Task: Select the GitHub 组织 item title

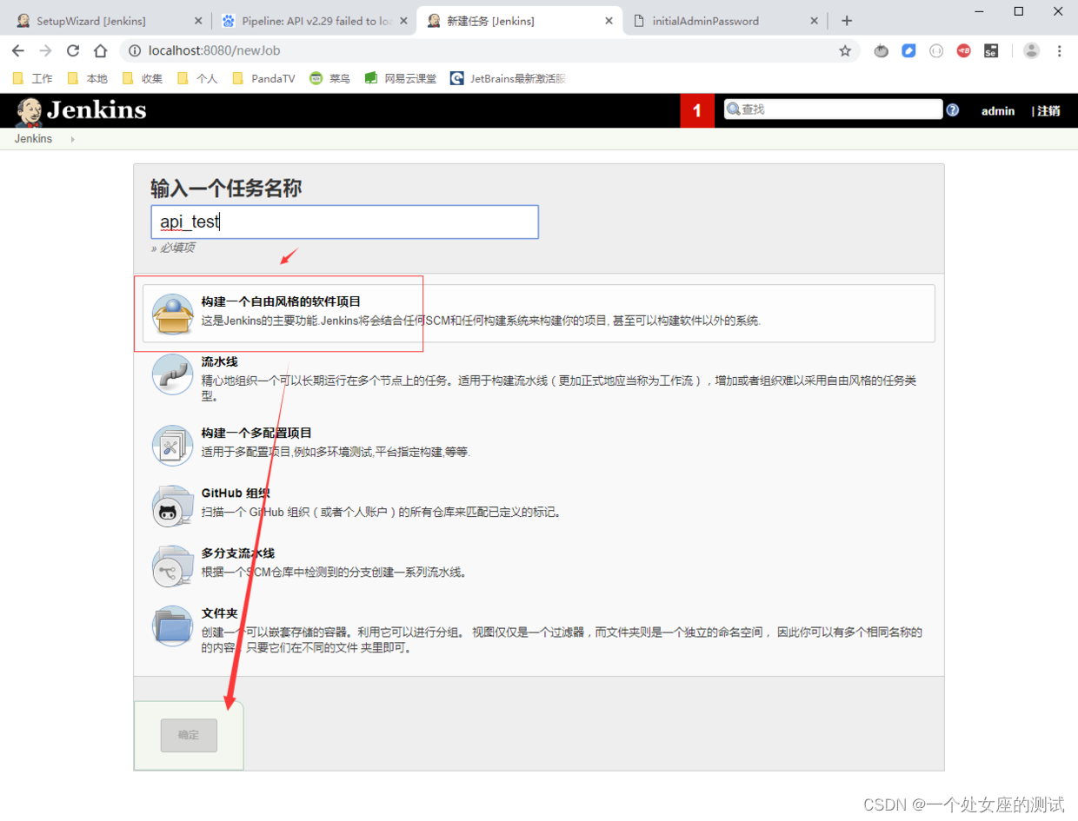Action: coord(236,493)
